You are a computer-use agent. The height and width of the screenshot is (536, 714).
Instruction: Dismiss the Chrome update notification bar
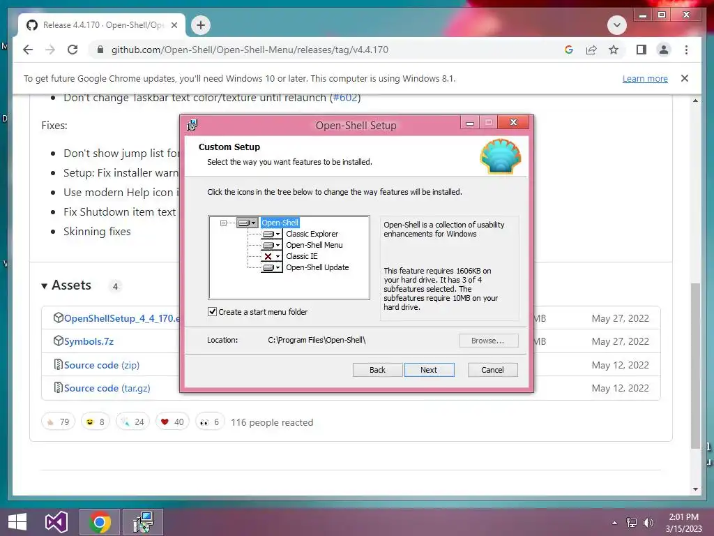[x=685, y=78]
